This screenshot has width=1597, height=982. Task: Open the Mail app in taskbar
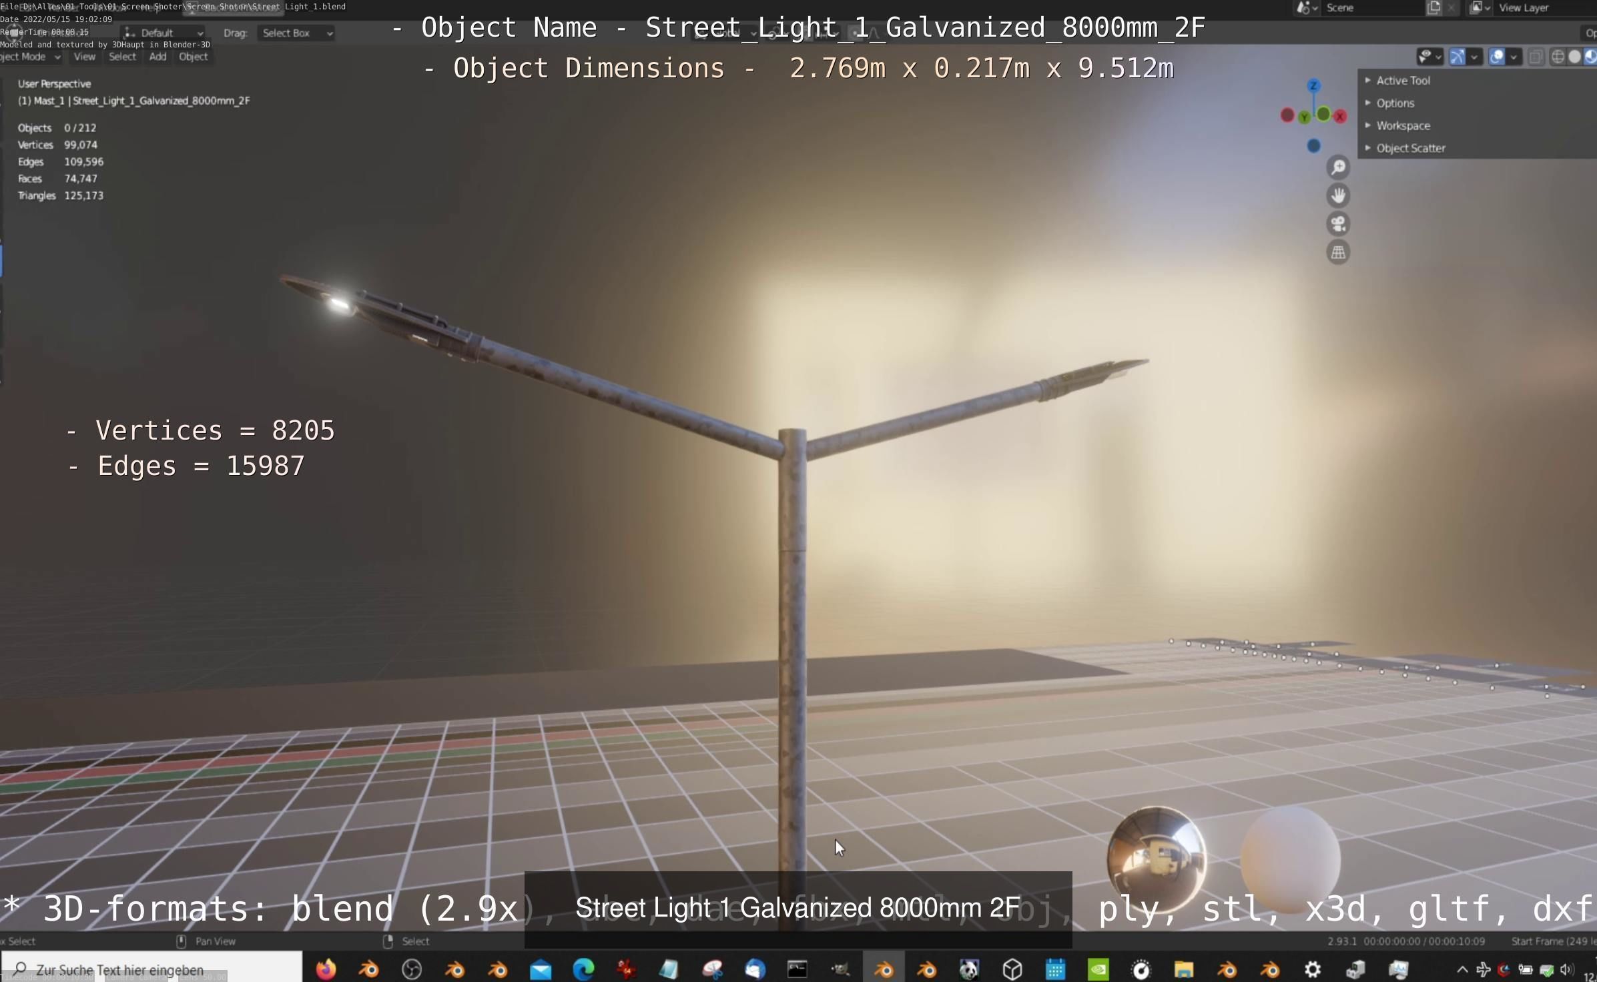(541, 969)
